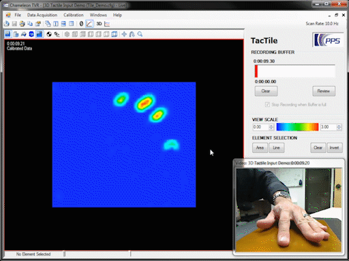Toggle Stop Recording when Buffer is full checkbox
The width and height of the screenshot is (349, 261).
click(x=267, y=105)
